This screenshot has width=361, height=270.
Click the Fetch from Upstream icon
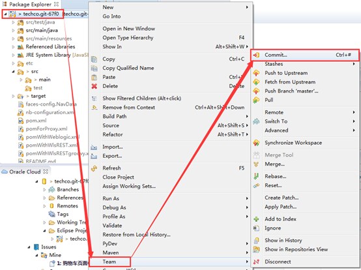[256, 82]
